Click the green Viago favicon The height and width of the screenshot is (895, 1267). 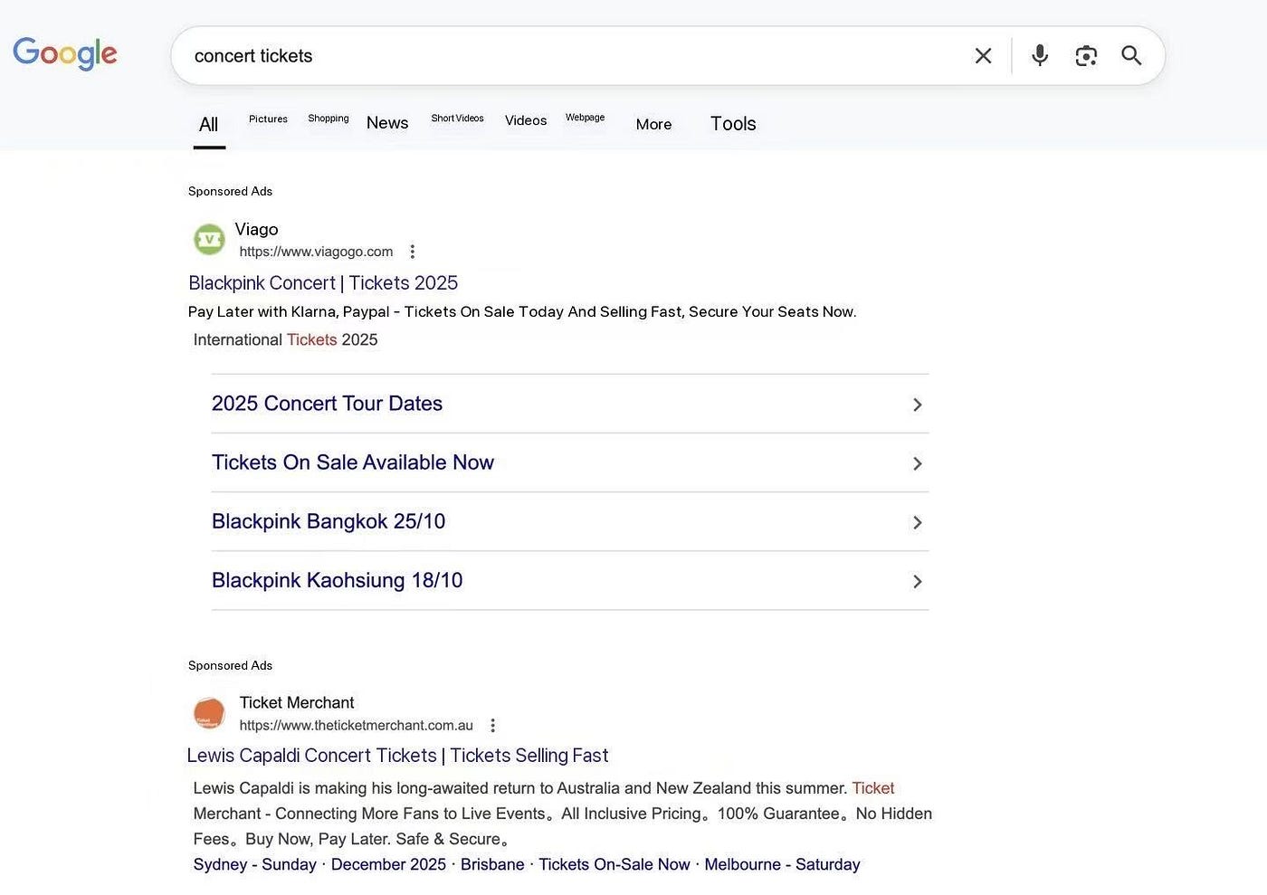tap(210, 240)
